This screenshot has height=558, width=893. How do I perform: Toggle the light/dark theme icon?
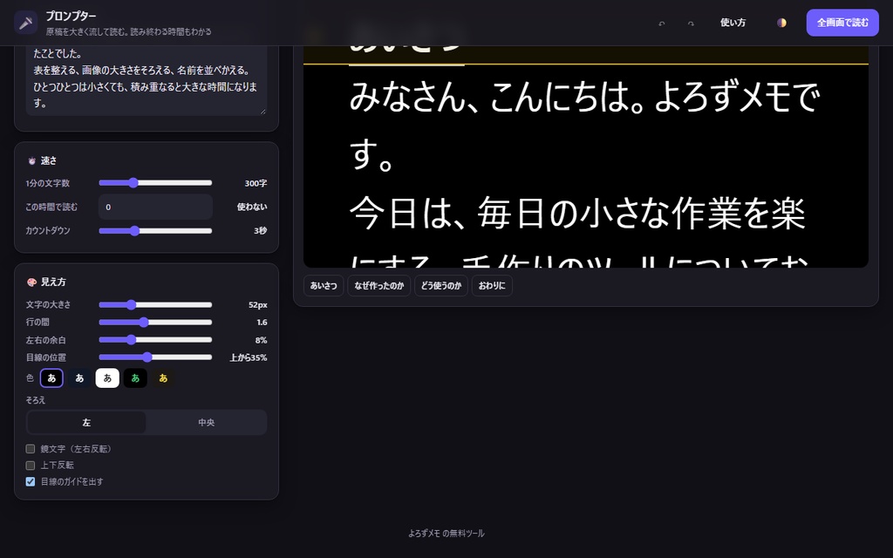point(781,23)
